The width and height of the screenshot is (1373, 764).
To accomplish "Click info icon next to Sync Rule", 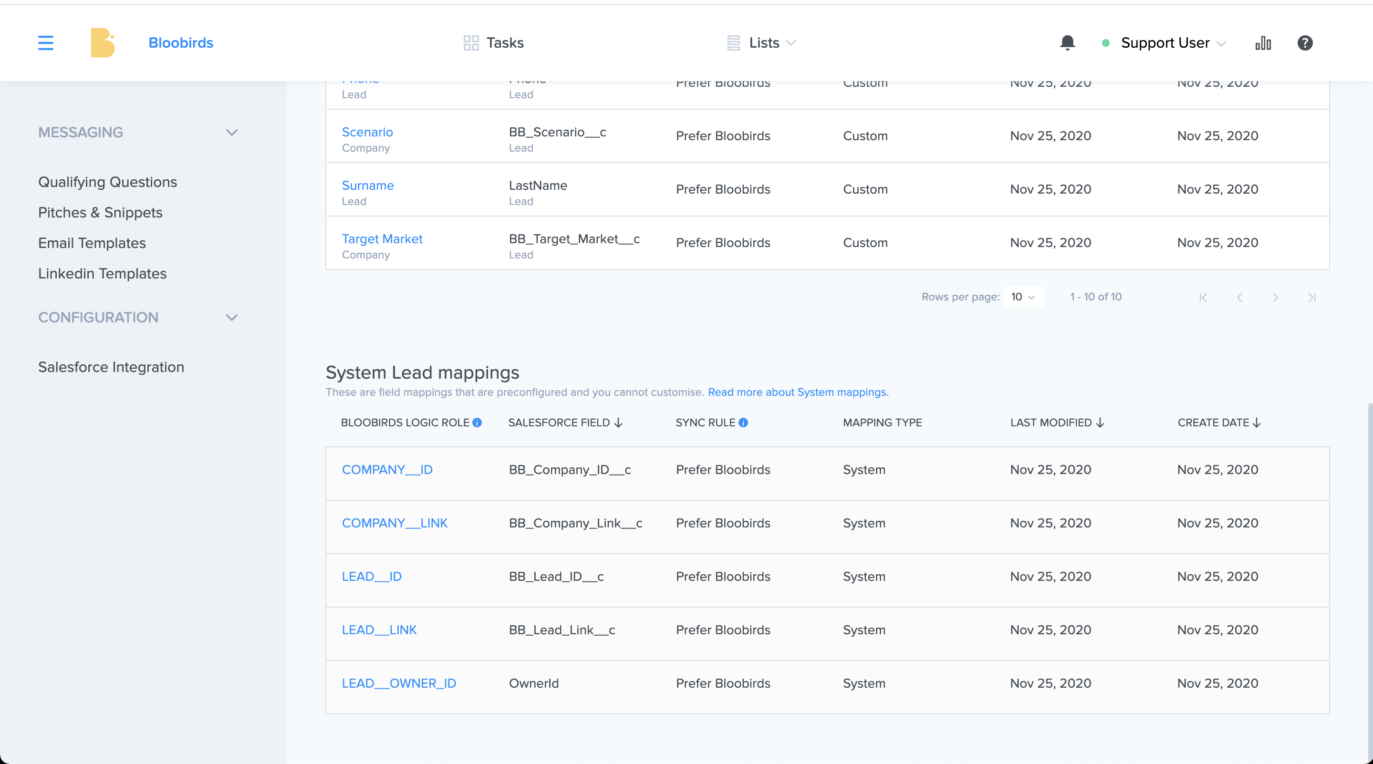I will coord(743,423).
